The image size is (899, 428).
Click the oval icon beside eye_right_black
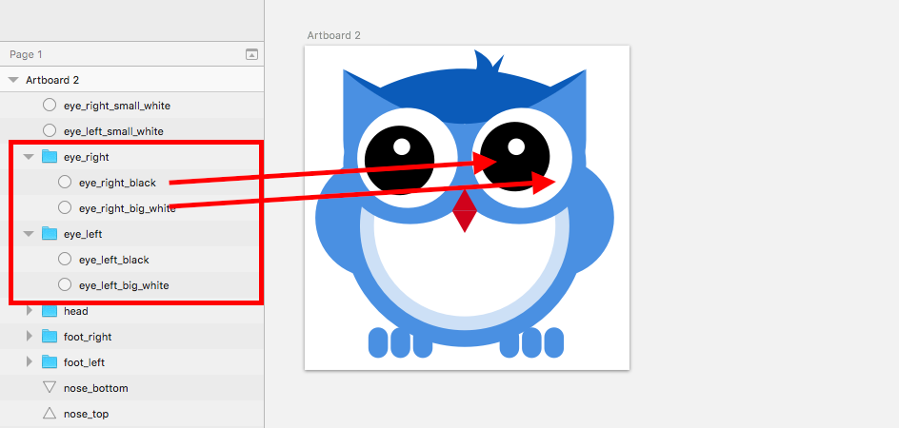pos(65,183)
